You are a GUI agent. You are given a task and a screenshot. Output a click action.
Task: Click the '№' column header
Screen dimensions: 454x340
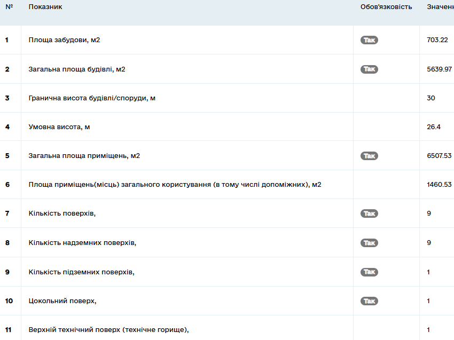coord(9,7)
